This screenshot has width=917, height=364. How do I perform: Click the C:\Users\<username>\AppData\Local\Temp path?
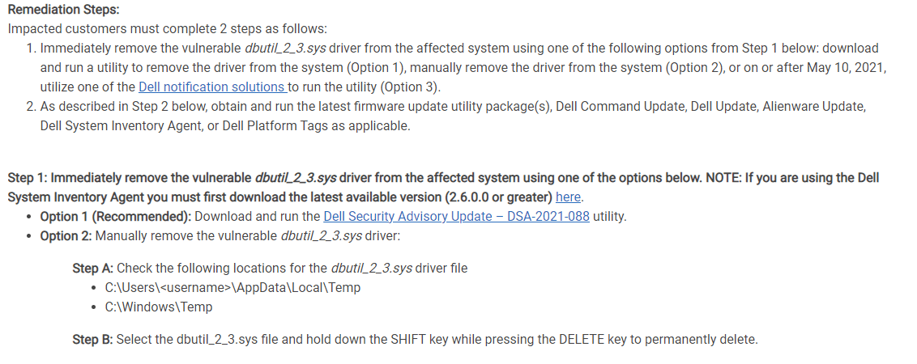click(232, 287)
